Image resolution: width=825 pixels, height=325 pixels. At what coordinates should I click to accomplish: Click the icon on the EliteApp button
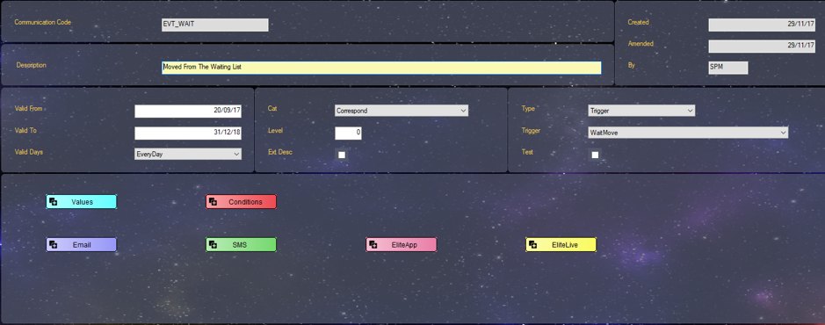tap(373, 245)
